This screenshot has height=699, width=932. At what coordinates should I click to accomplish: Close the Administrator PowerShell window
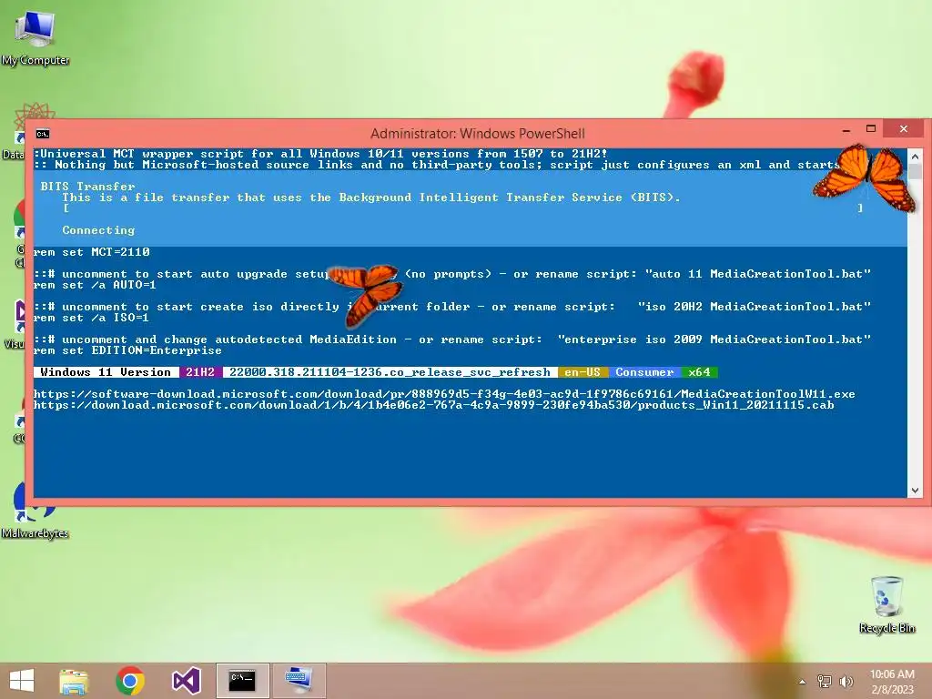coord(904,129)
